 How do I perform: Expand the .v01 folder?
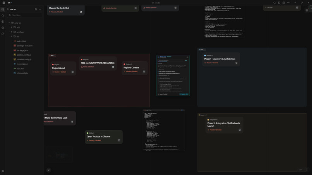[x=12, y=27]
